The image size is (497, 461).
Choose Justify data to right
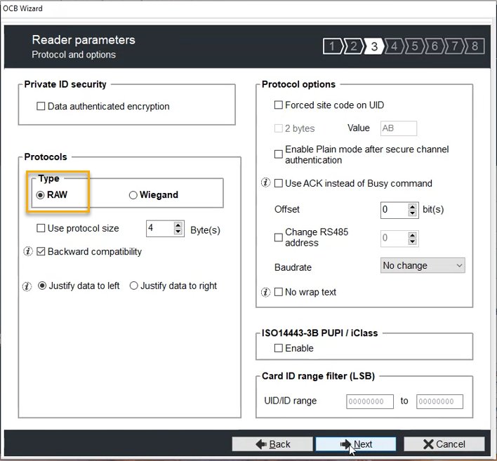coord(134,286)
